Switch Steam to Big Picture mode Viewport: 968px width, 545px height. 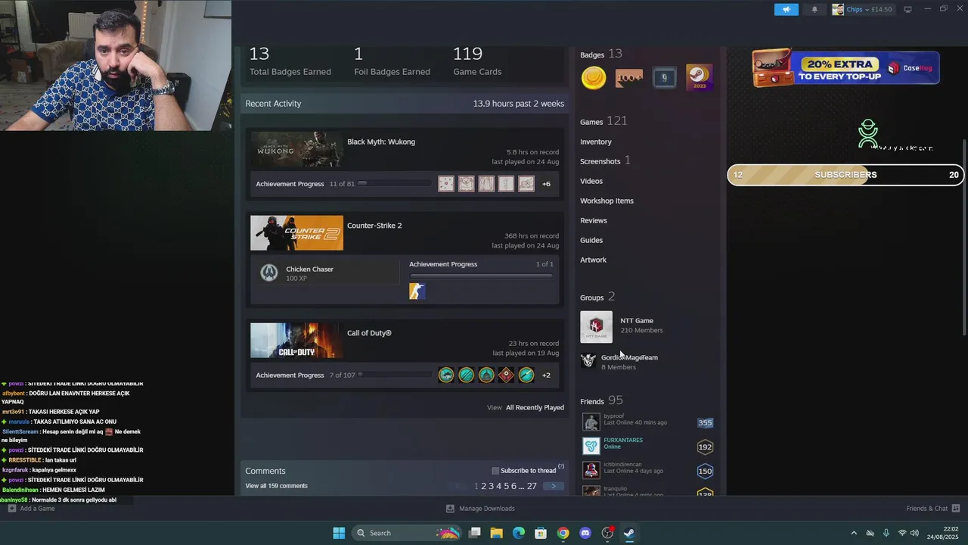coord(907,9)
